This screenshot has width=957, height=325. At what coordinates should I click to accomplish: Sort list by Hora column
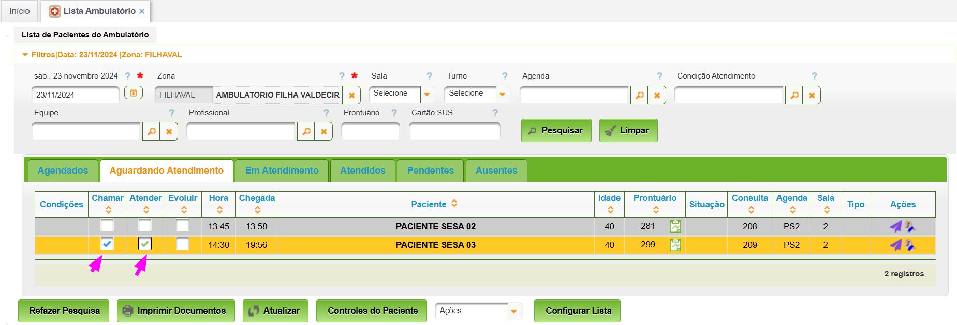219,210
